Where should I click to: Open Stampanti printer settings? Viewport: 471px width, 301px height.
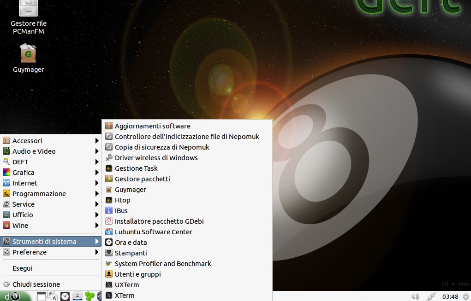point(187,253)
